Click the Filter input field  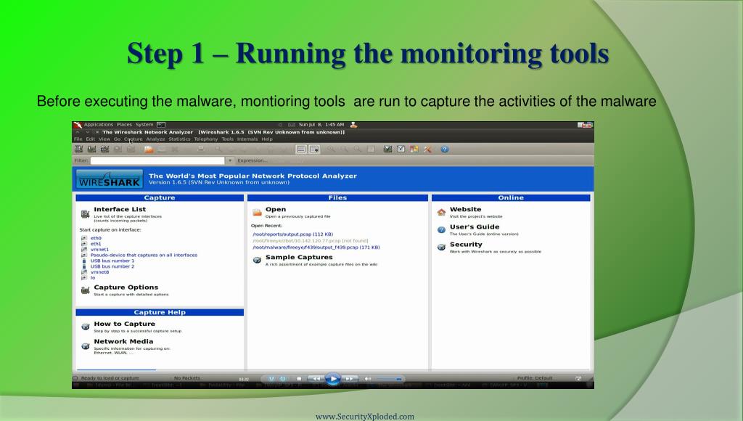(157, 160)
